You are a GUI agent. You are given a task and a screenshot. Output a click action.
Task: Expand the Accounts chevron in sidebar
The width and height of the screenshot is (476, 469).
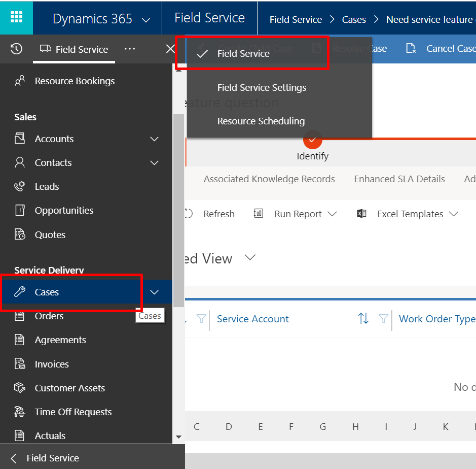pos(155,139)
